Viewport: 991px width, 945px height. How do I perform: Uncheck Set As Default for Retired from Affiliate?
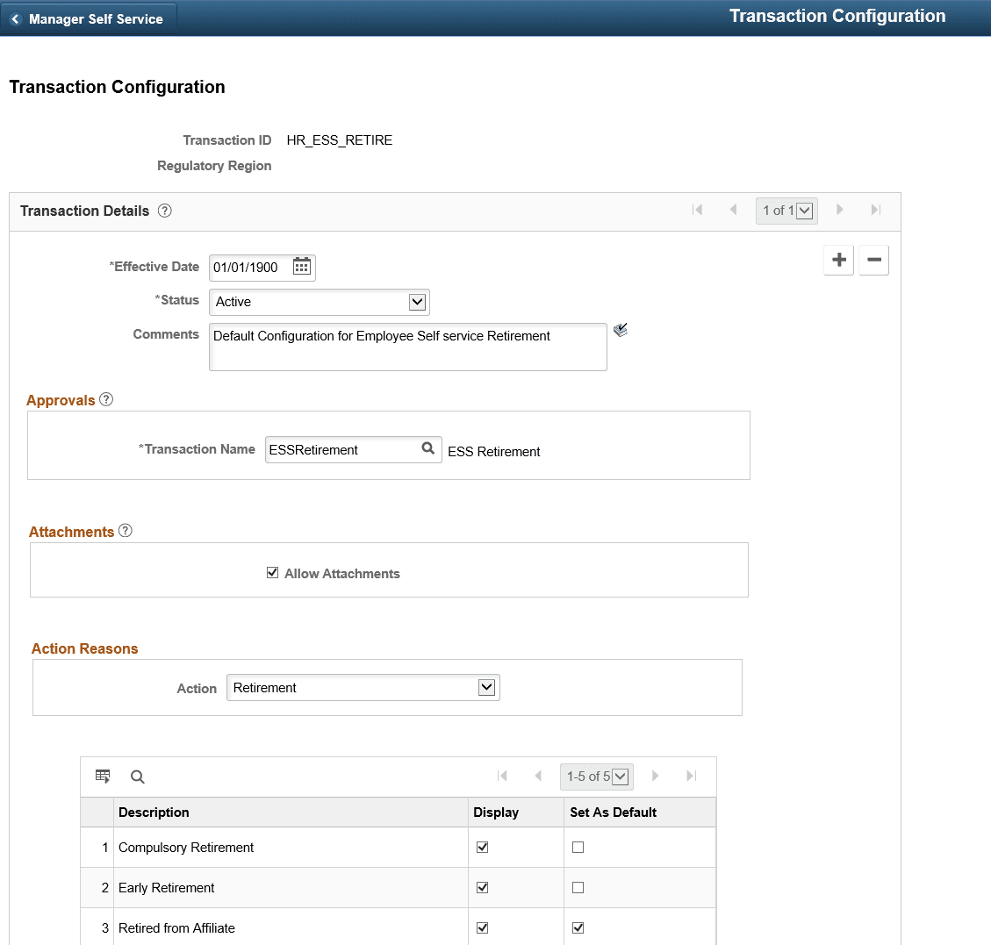click(x=578, y=927)
